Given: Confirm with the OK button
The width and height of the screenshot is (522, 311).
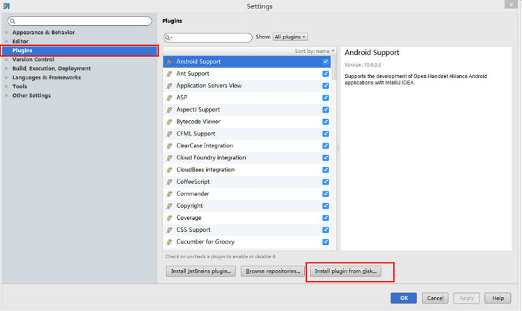Looking at the screenshot, I should click(404, 298).
